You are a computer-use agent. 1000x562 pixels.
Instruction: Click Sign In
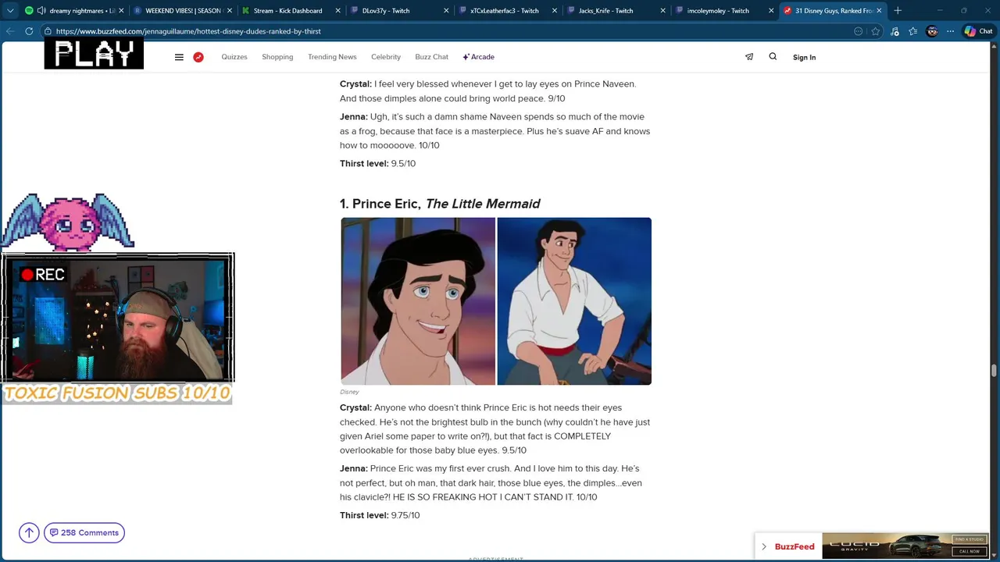coord(804,57)
